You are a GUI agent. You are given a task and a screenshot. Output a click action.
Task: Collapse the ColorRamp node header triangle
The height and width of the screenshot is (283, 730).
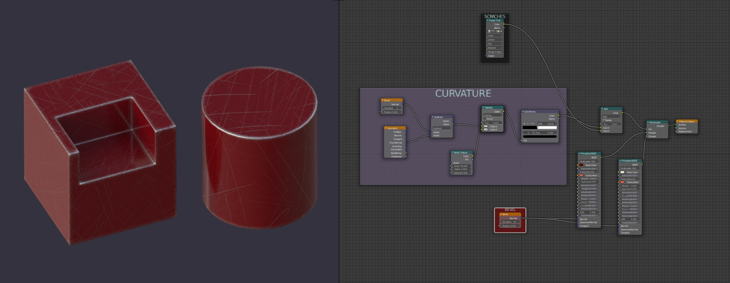coord(523,112)
